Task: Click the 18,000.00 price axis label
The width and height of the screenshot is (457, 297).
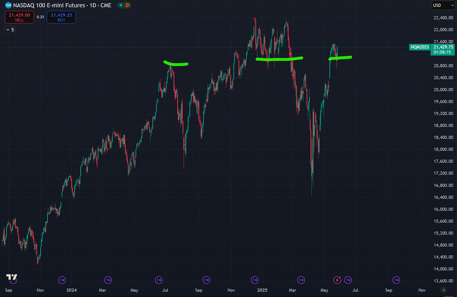Action: (443, 149)
